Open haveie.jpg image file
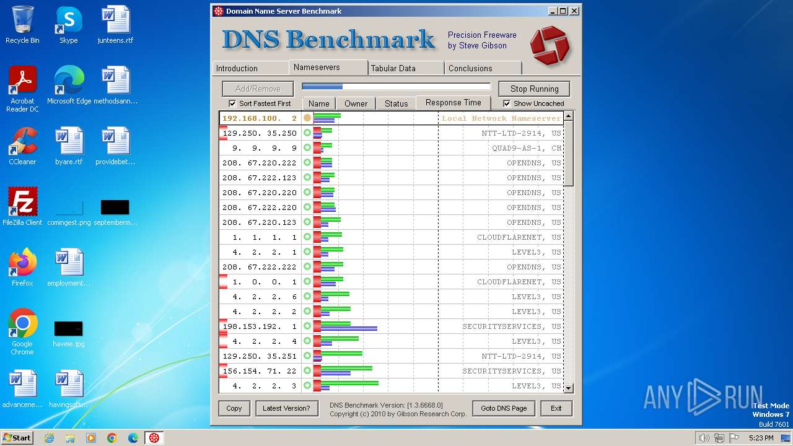 tap(69, 332)
